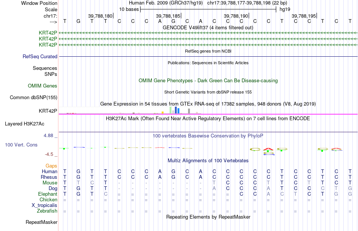Click the Multiz Alignments of 100 Vertebrates title
The width and height of the screenshot is (358, 231).
208,160
